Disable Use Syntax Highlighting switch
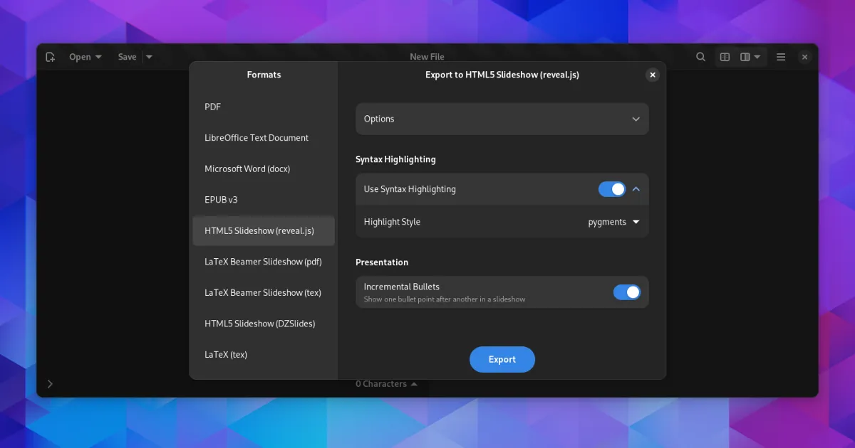Viewport: 855px width, 448px height. [x=612, y=189]
